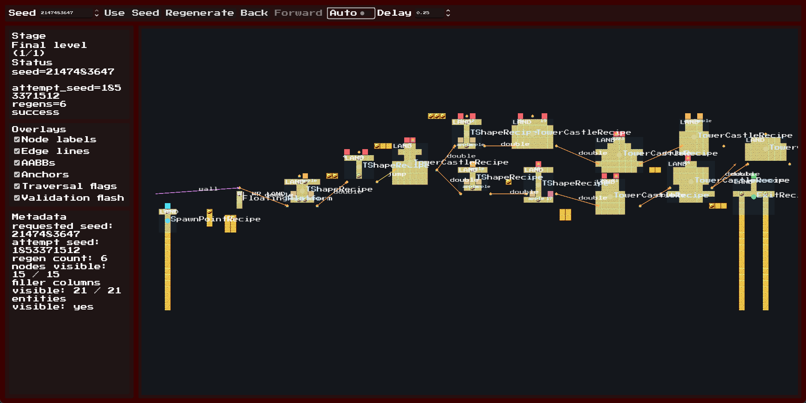Click the cyan spawn marker in SpawnPointRecipe
The width and height of the screenshot is (806, 403).
click(x=168, y=220)
